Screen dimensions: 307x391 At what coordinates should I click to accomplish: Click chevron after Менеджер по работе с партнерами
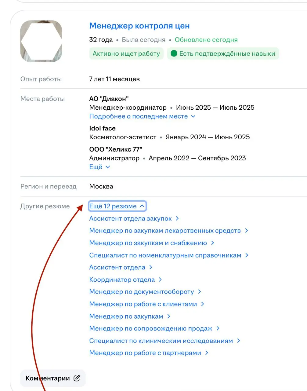pos(207,353)
